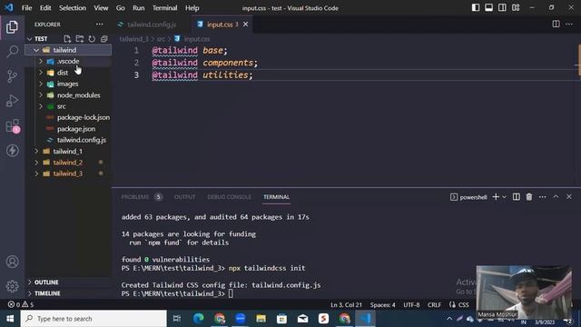This screenshot has height=327, width=581.
Task: Collapse all folders in Explorer
Action: (x=104, y=38)
